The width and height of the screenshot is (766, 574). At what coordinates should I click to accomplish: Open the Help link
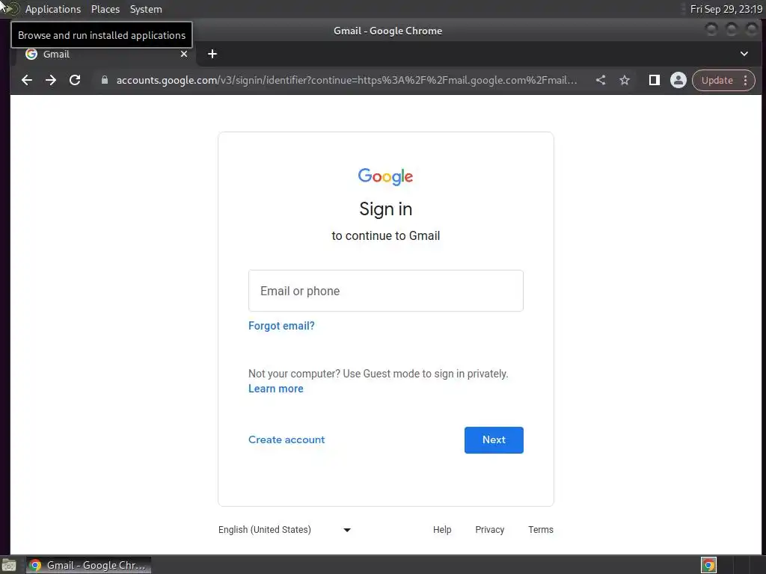click(x=442, y=530)
